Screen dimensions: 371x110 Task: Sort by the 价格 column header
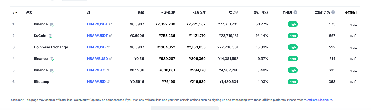141,12
